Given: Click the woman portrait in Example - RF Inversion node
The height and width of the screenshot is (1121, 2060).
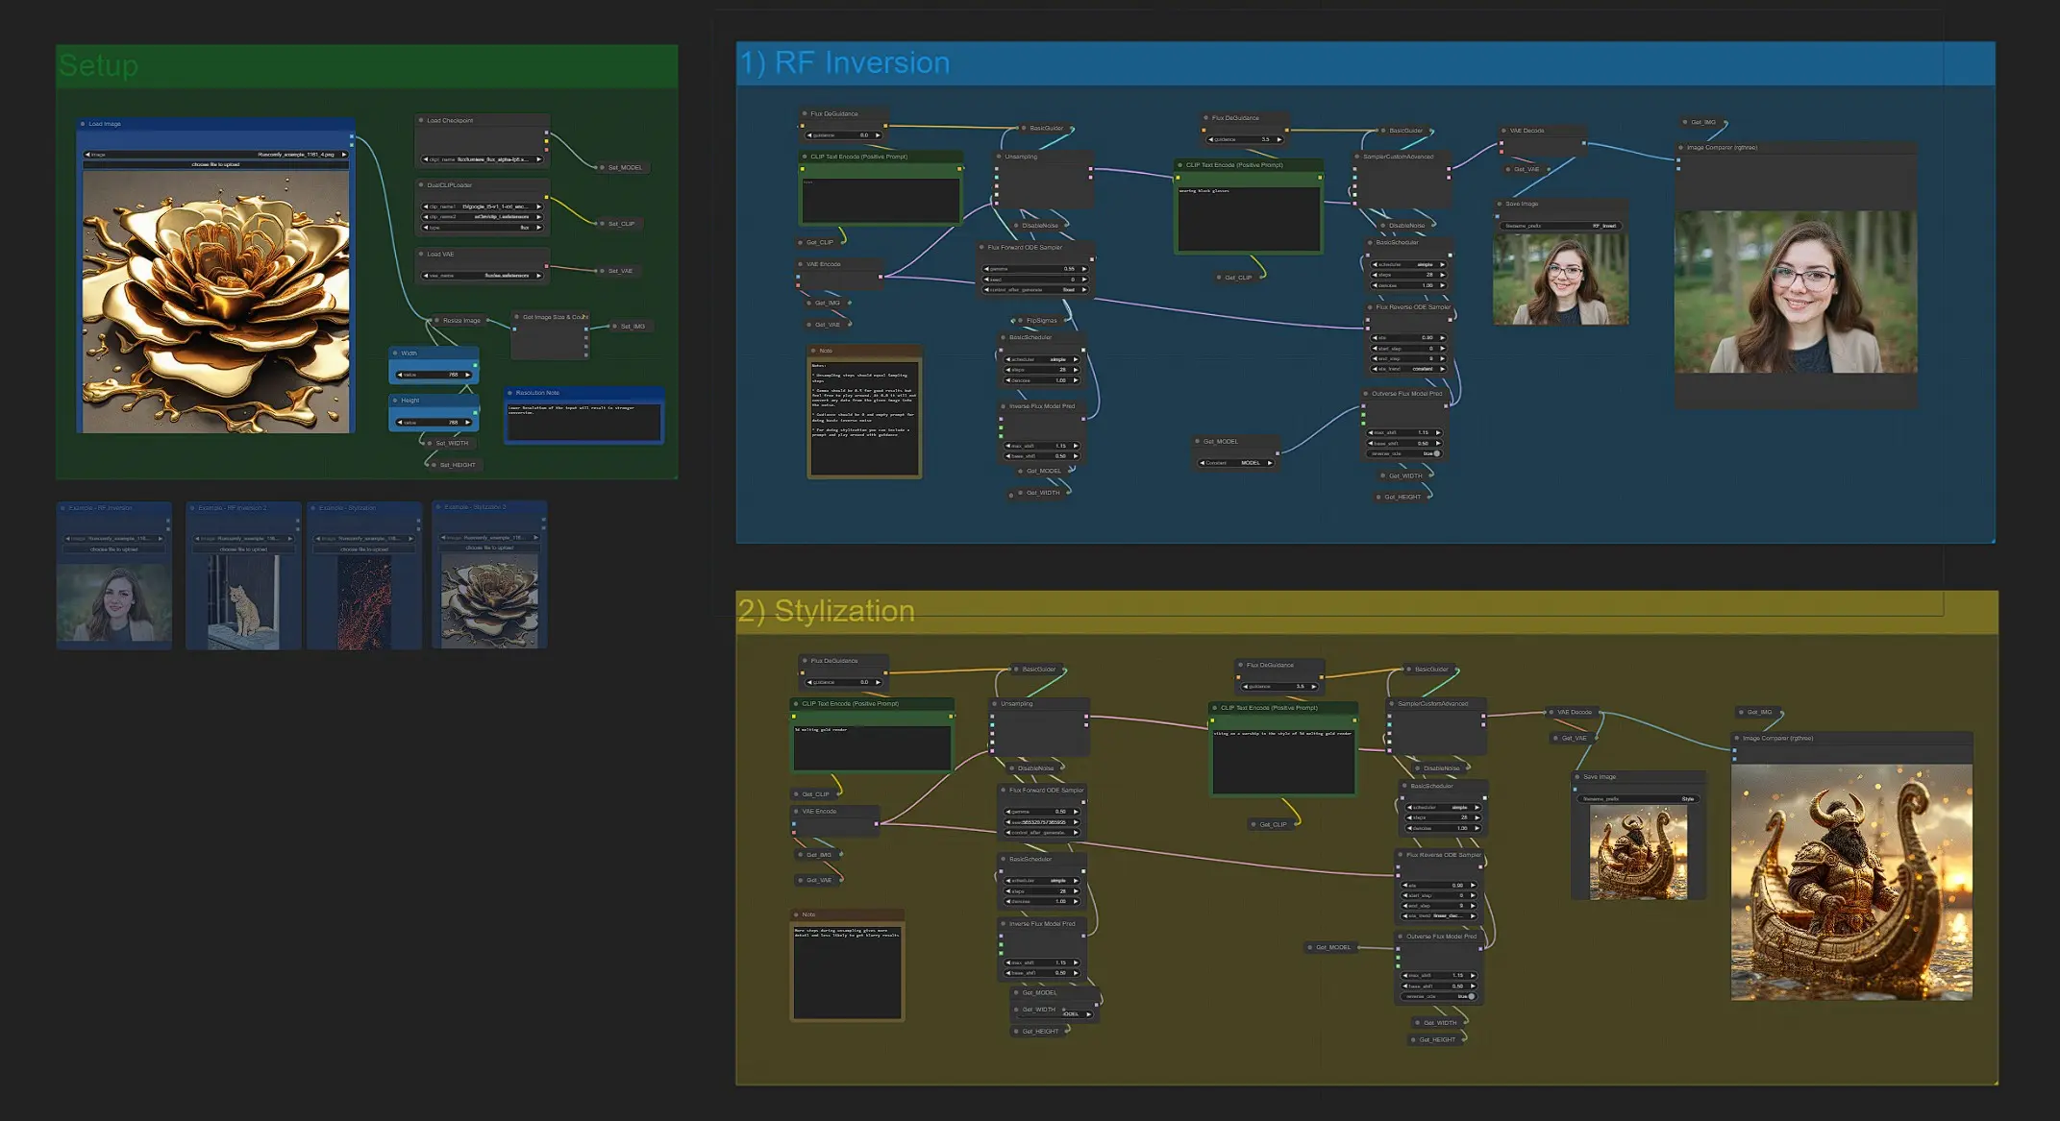Looking at the screenshot, I should pyautogui.click(x=113, y=602).
